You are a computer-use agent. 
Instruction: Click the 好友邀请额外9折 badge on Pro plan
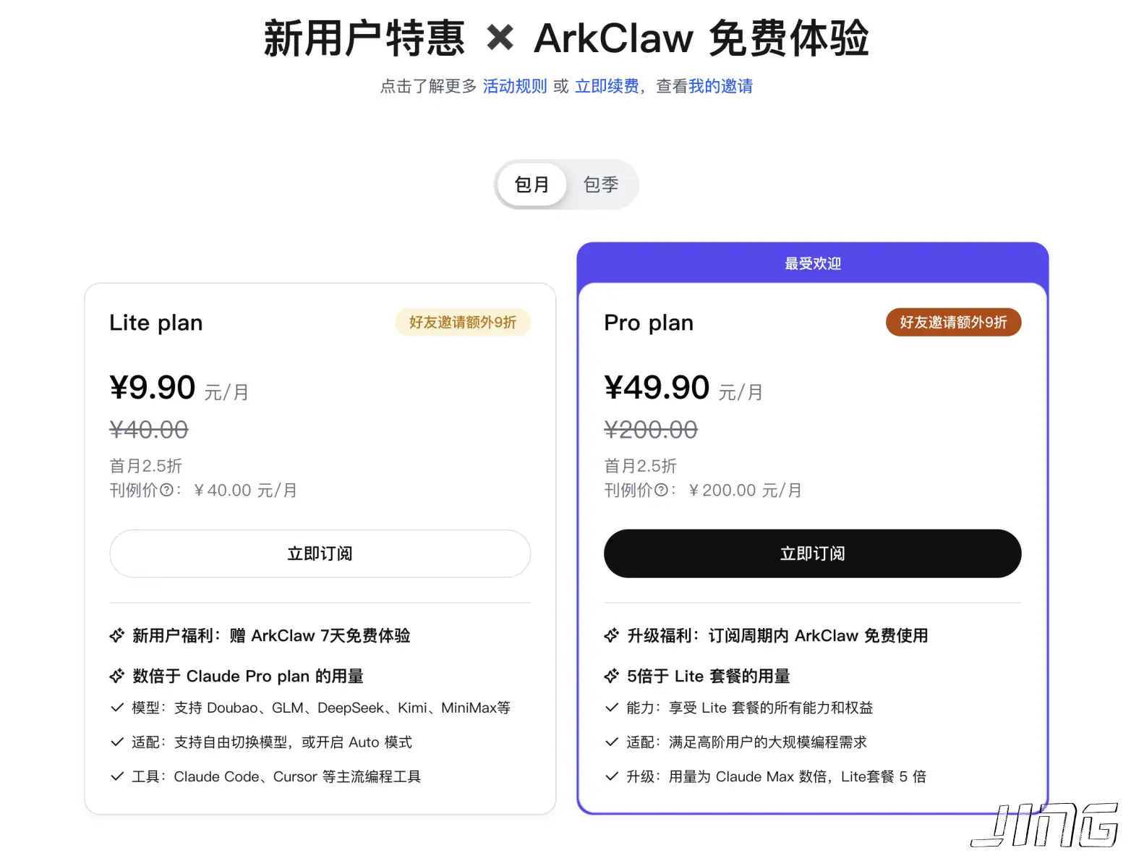(x=953, y=322)
